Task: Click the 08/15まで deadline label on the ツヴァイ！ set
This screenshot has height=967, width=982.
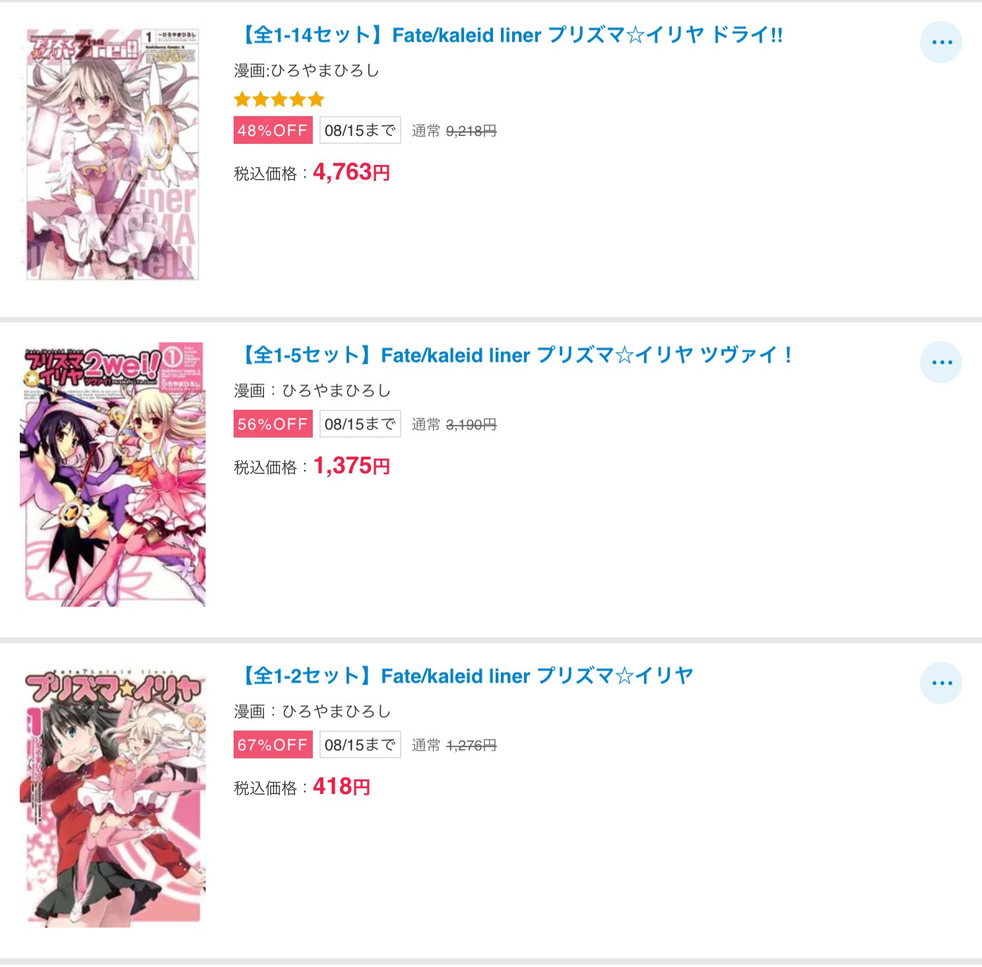Action: pos(360,424)
